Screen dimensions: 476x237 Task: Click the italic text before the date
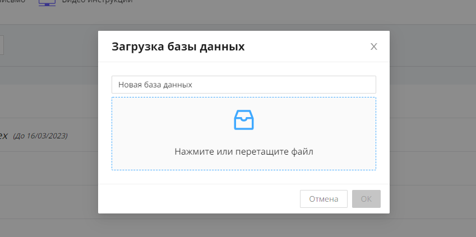click(x=3, y=135)
